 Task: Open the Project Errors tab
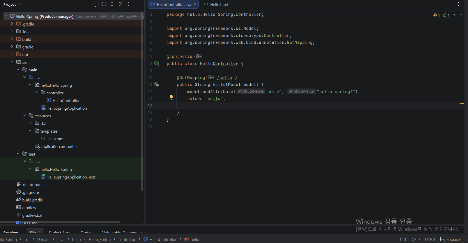[x=61, y=232]
